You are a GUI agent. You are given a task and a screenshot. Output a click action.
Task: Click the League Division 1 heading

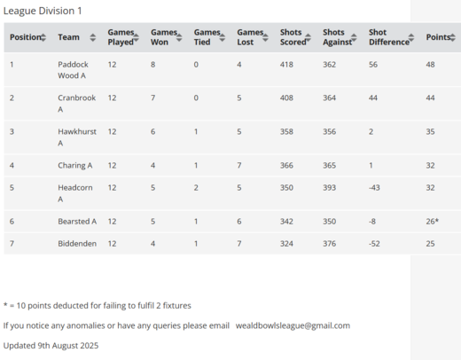pyautogui.click(x=43, y=11)
